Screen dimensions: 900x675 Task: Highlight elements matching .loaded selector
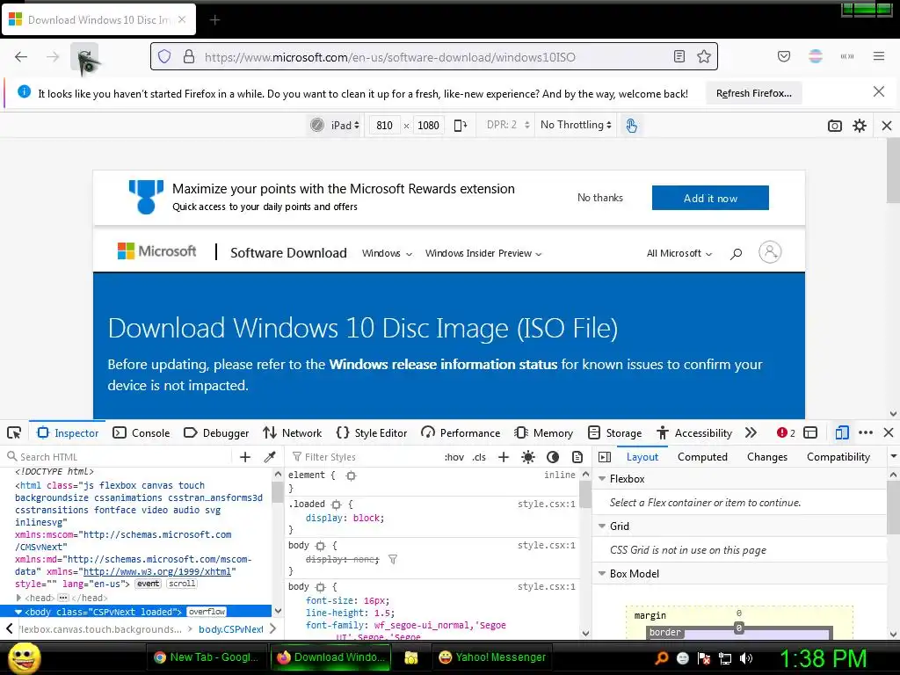[337, 504]
